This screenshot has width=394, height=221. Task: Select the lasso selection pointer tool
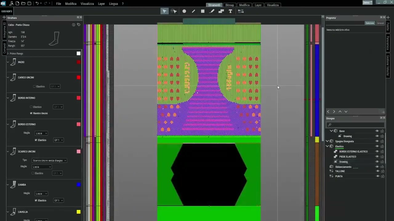pos(174,11)
